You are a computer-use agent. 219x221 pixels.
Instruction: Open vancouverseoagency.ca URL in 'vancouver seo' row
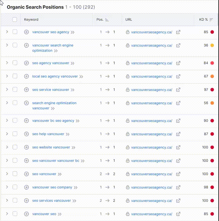click(151, 214)
